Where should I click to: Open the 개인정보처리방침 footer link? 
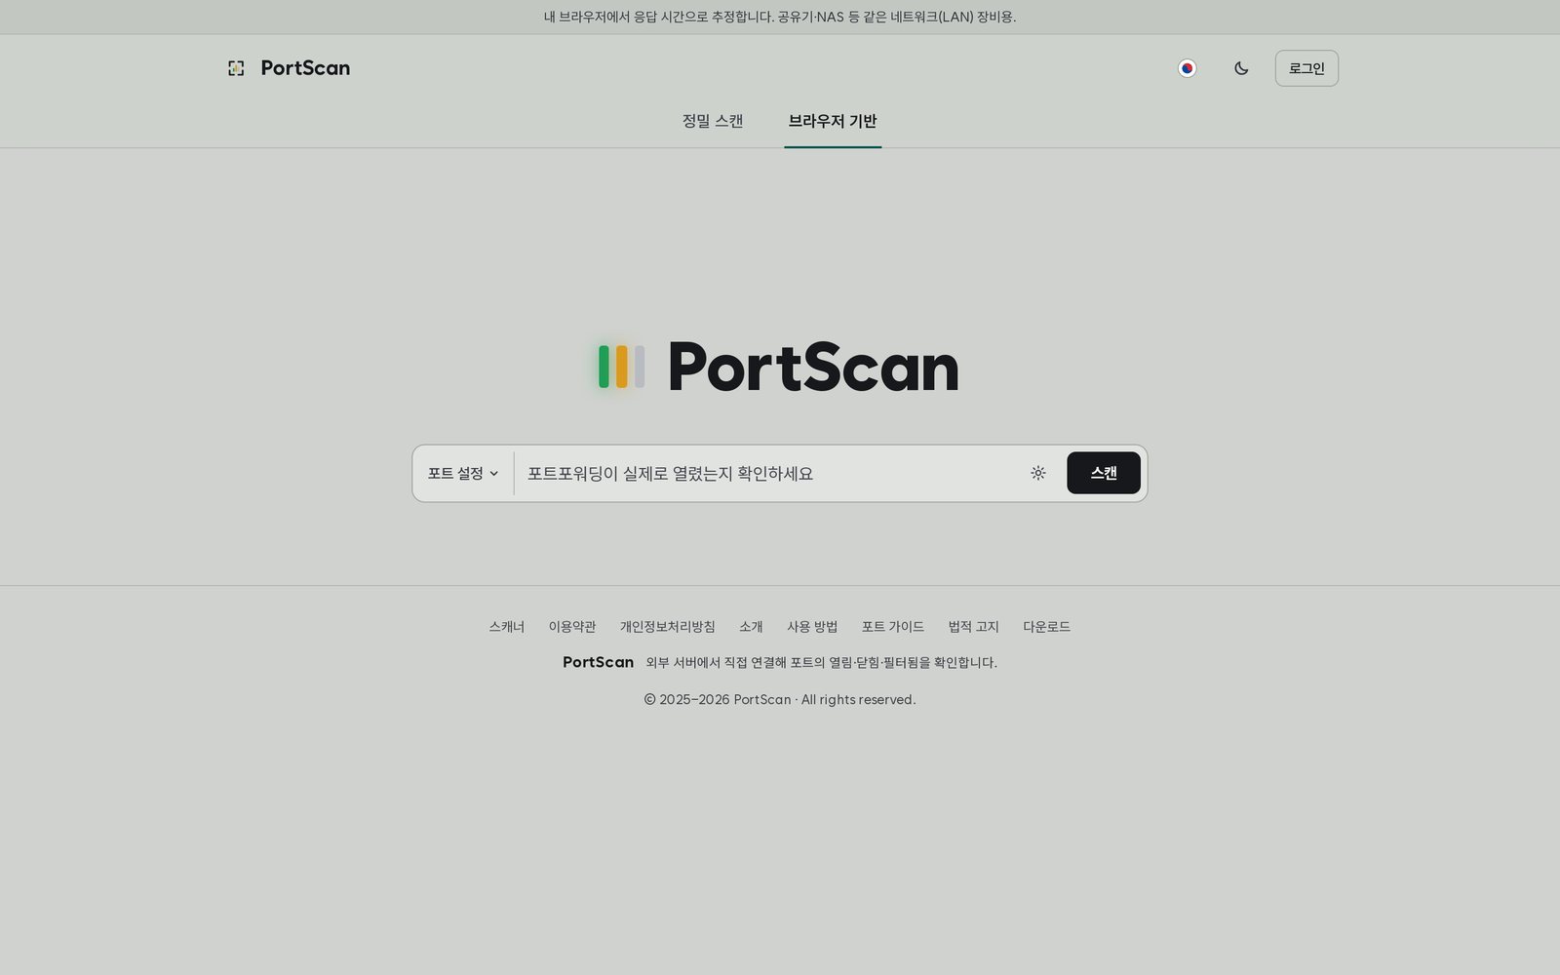[668, 627]
